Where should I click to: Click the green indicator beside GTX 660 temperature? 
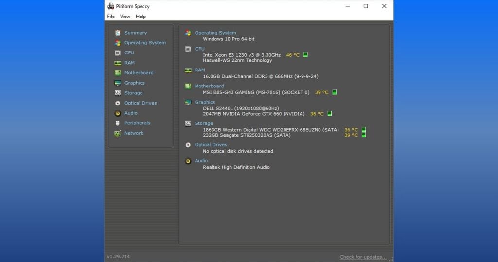pos(330,114)
